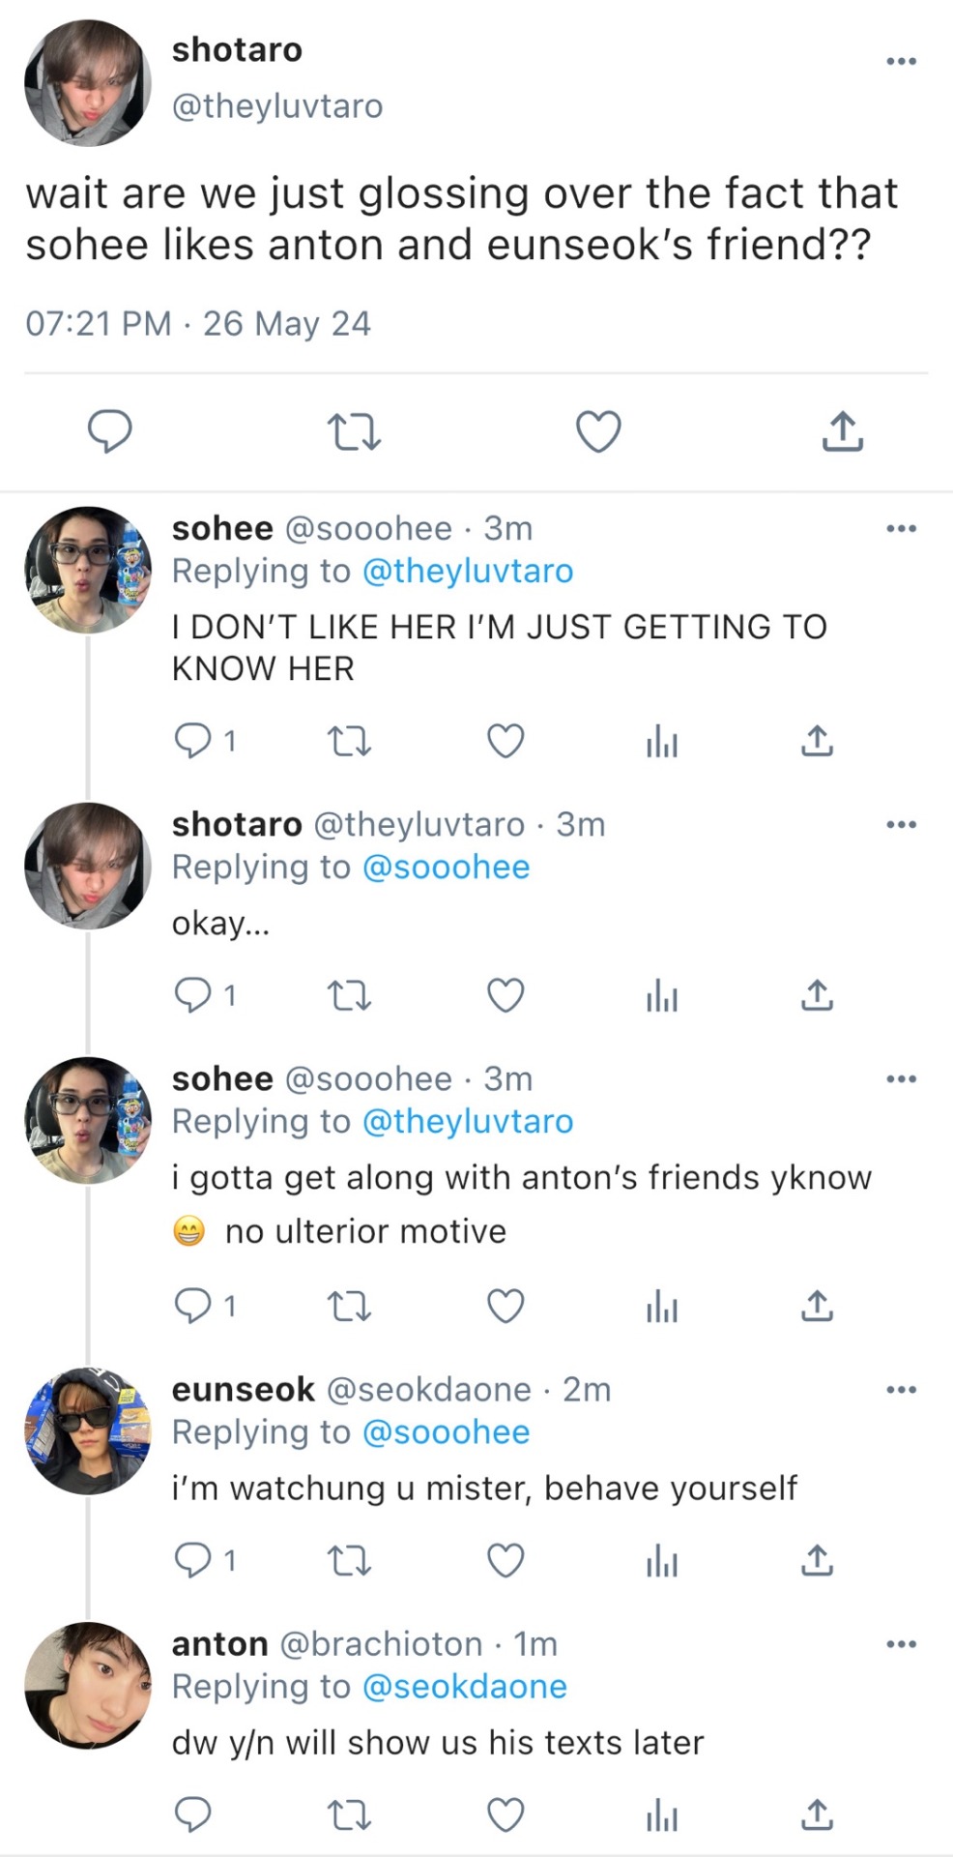This screenshot has height=1857, width=953.
Task: Open eunseok's profile picture with sunglasses
Action: [88, 1431]
